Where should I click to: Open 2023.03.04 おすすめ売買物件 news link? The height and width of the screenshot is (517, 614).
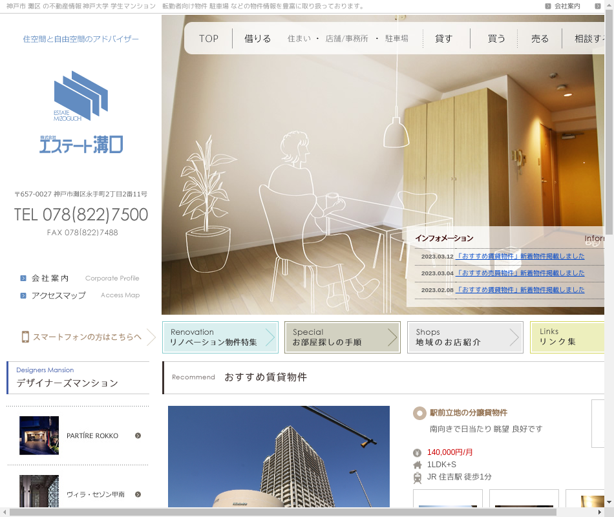pos(520,273)
